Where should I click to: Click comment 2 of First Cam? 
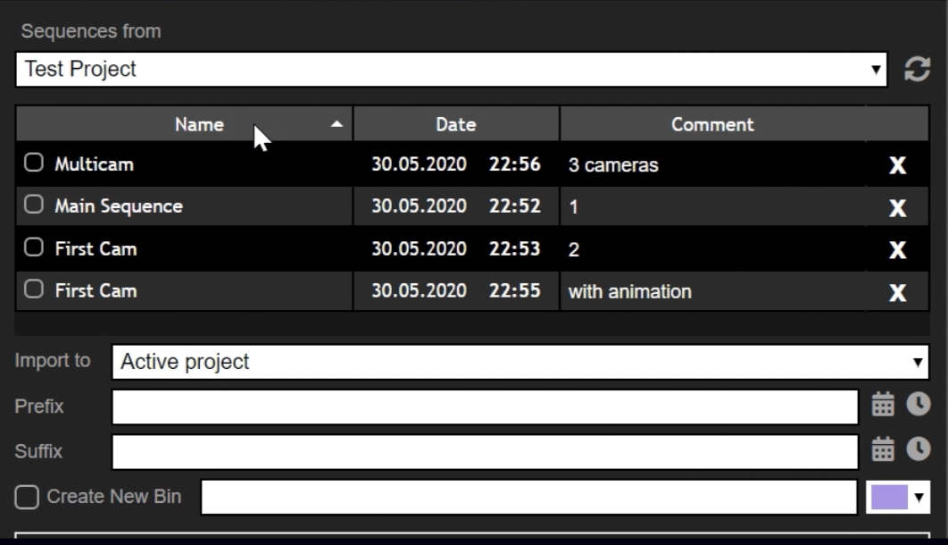pos(574,250)
